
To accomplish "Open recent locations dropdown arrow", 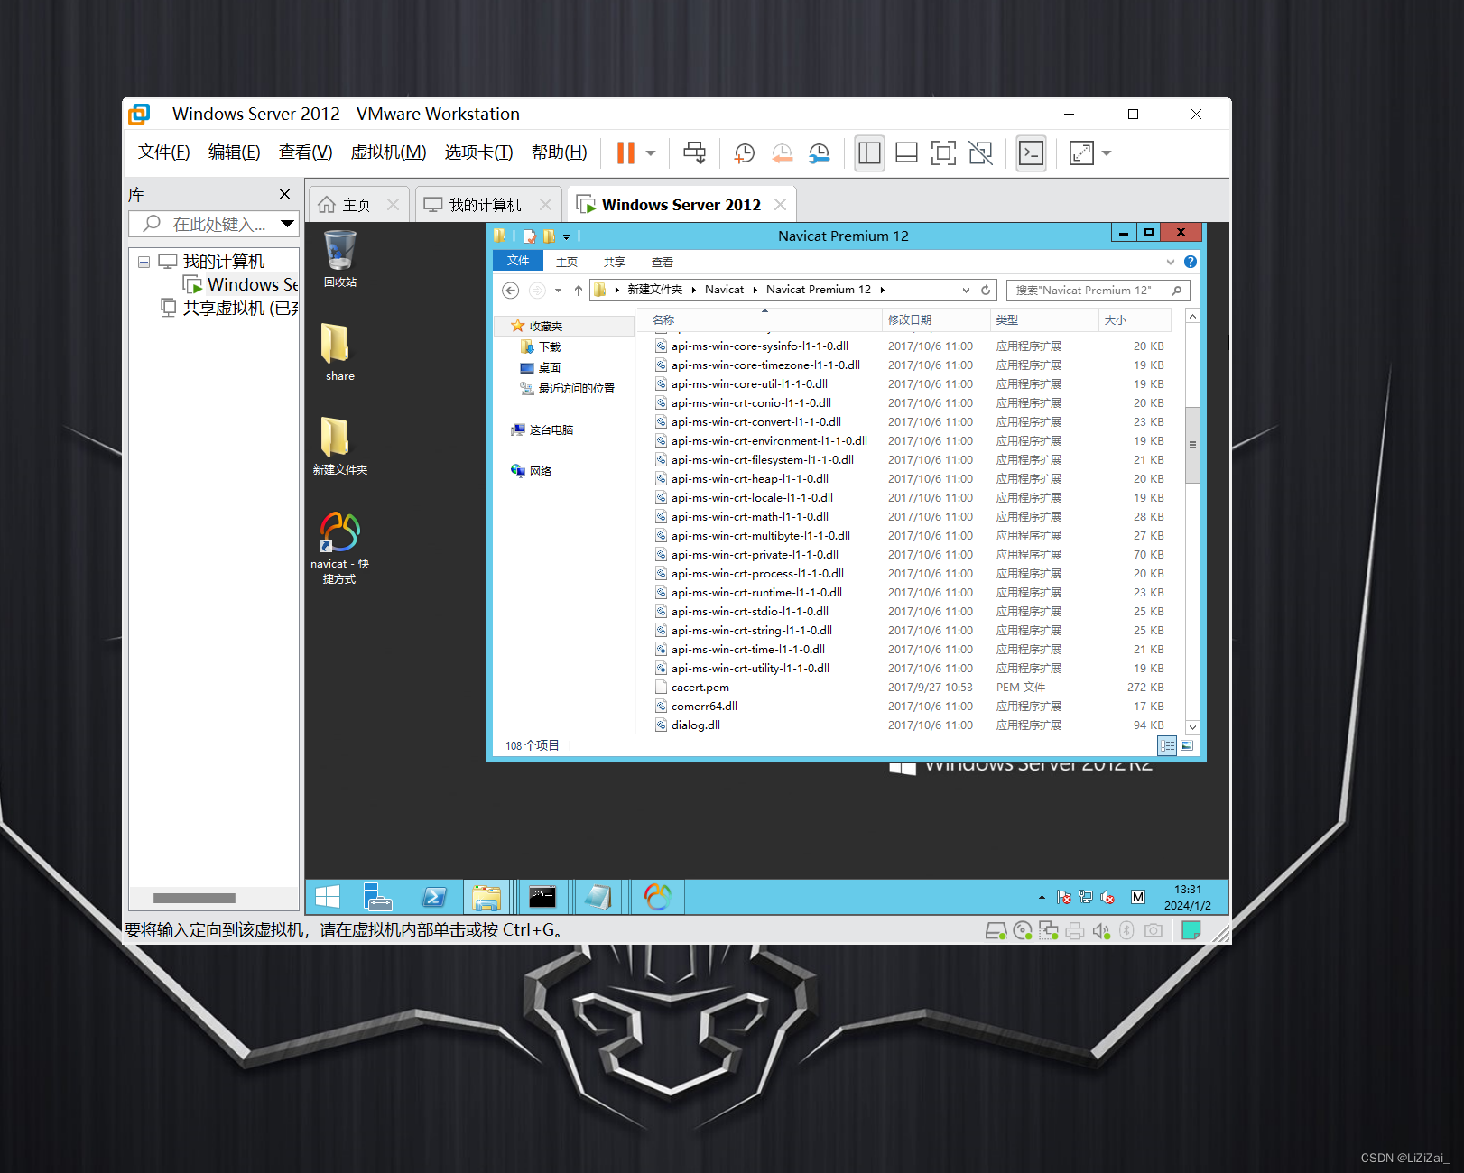I will tap(558, 290).
